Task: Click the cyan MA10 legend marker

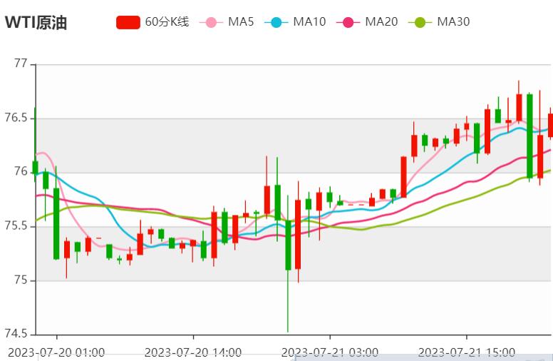Action: [276, 22]
